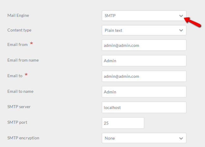The width and height of the screenshot is (205, 147).
Task: Click the red asterisk beside Email from
Action: [x=32, y=44]
